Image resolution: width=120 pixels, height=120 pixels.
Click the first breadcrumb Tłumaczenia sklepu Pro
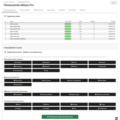tap(9, 2)
